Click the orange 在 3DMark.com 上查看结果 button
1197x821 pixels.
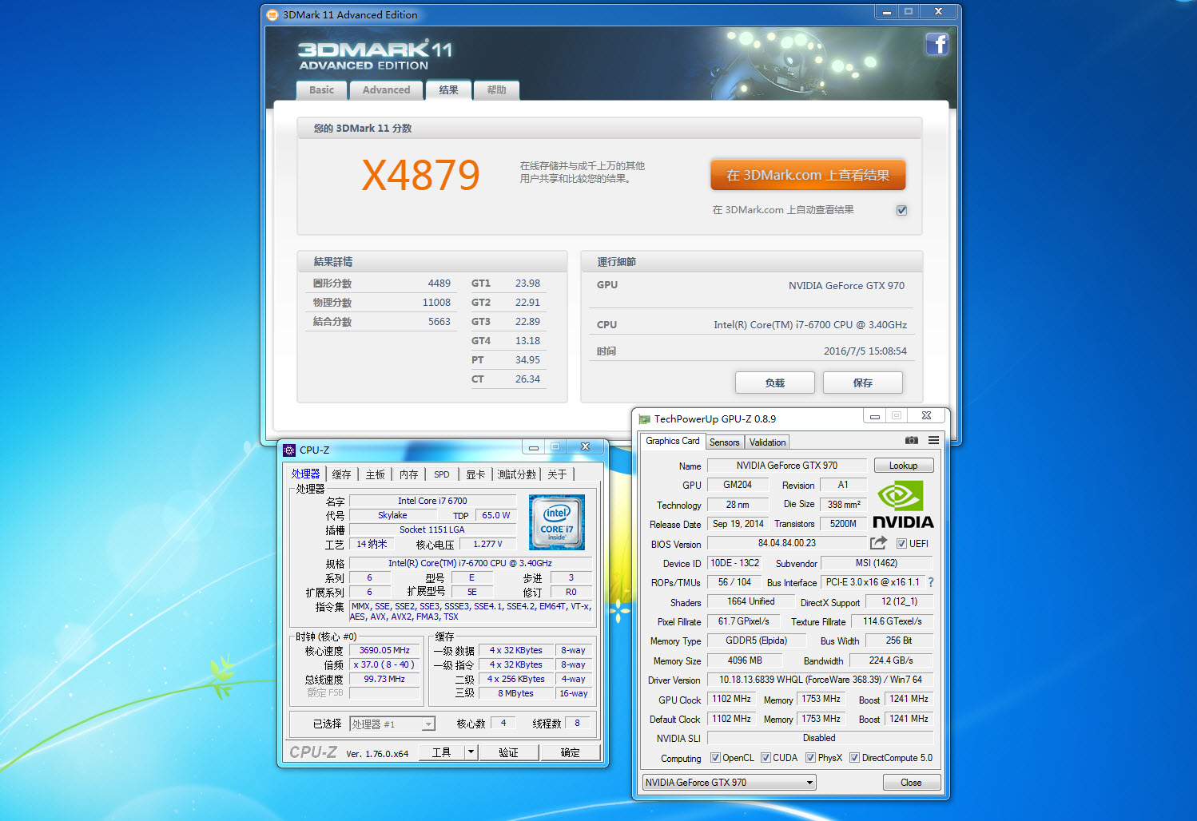808,175
